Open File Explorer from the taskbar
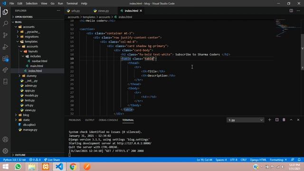 (x=32, y=167)
